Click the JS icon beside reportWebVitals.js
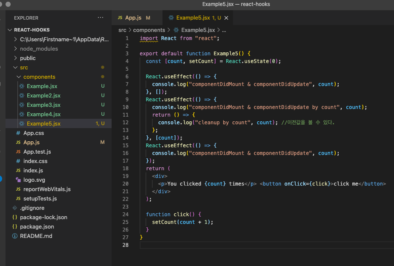Viewport: 394px width, 266px height. (x=18, y=189)
